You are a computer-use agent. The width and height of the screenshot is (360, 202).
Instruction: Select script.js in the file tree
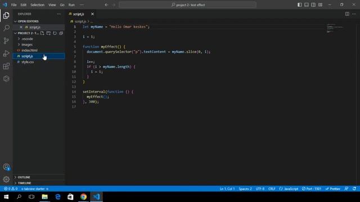[39, 56]
